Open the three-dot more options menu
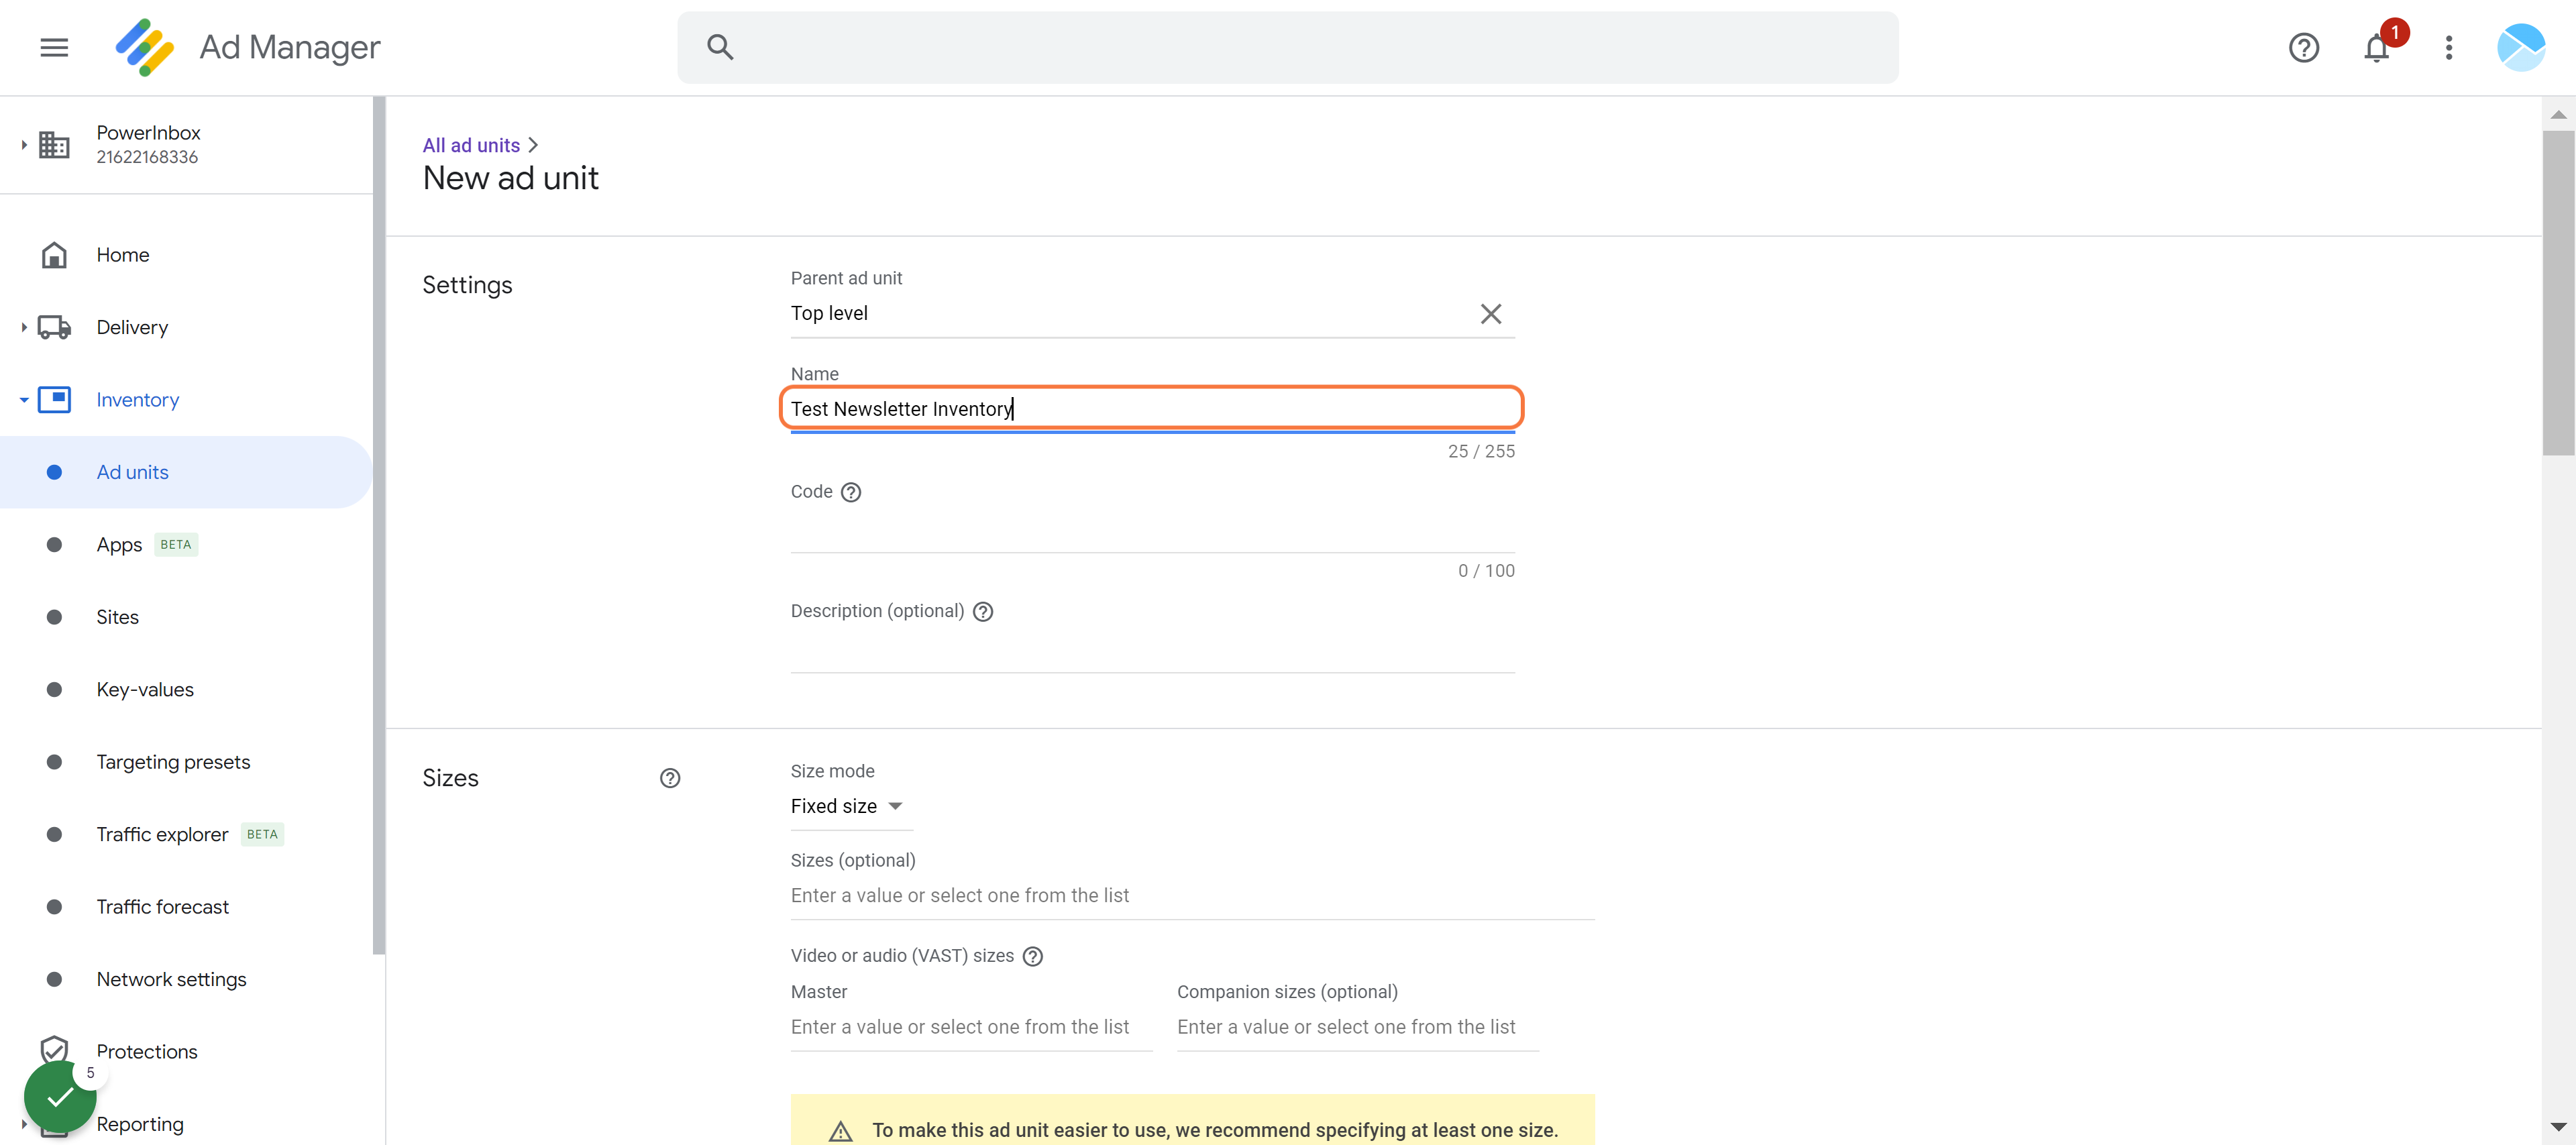Viewport: 2576px width, 1145px height. tap(2448, 47)
